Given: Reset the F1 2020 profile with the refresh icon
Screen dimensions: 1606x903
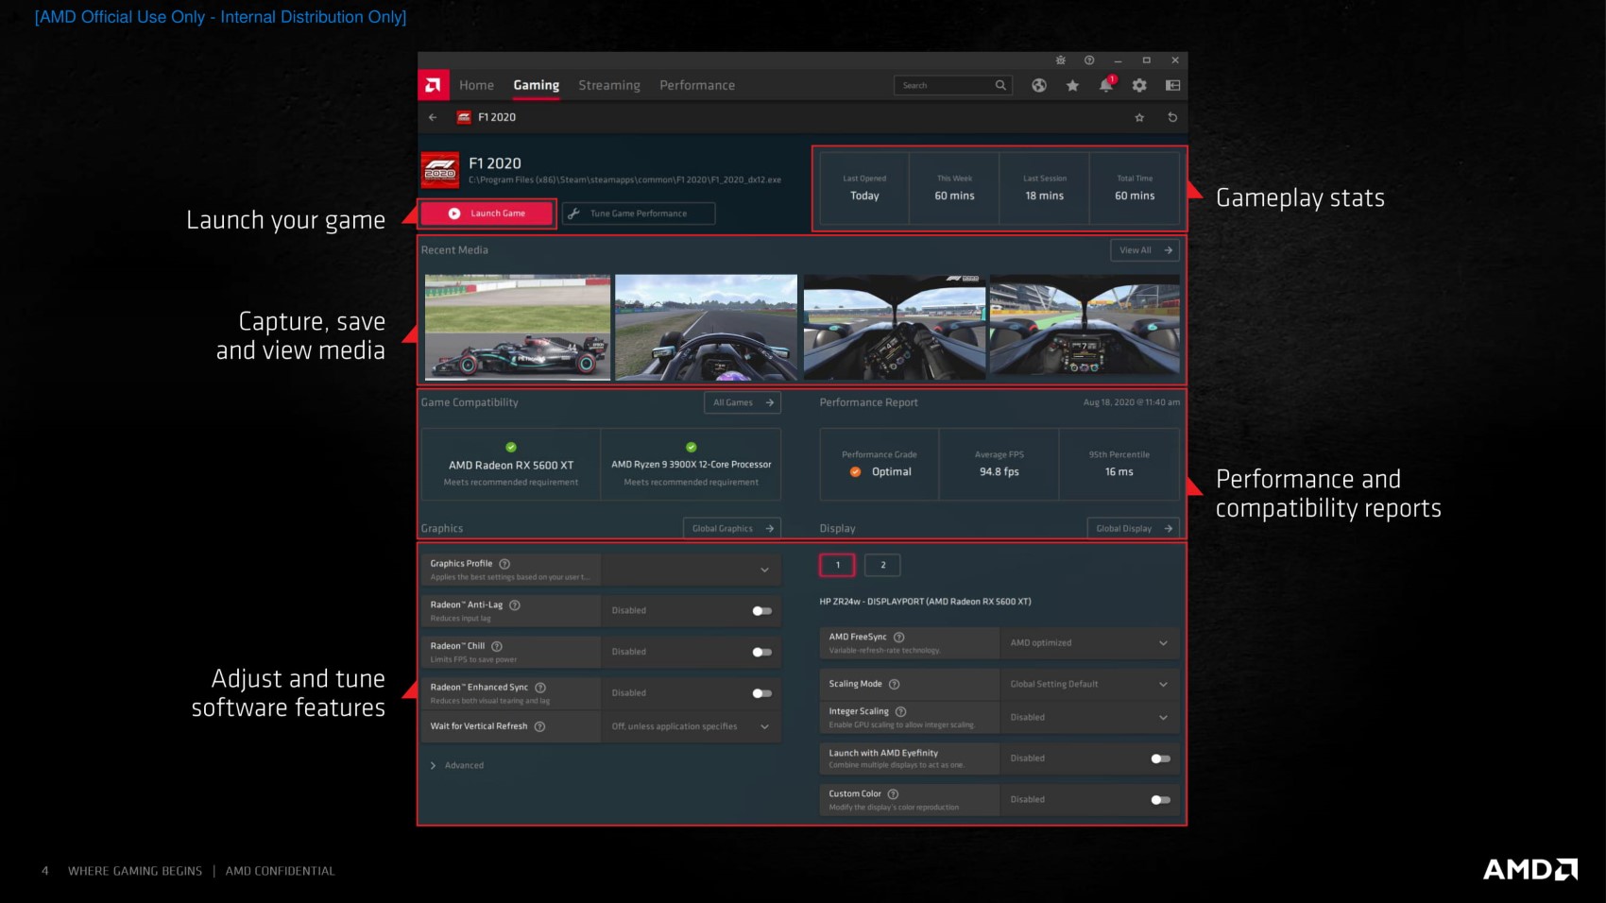Looking at the screenshot, I should pyautogui.click(x=1172, y=117).
